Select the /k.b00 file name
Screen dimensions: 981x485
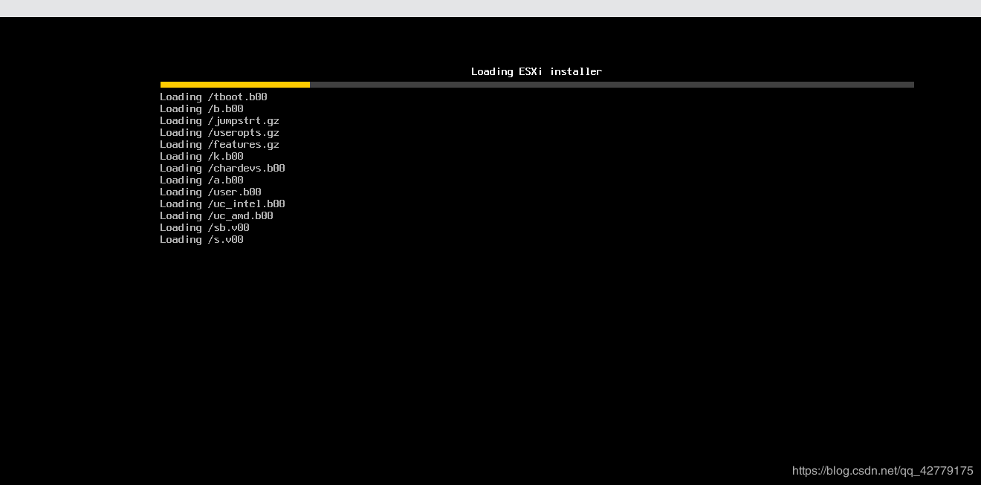(x=225, y=157)
